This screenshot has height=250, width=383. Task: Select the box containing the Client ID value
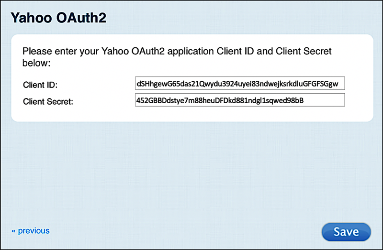point(240,84)
